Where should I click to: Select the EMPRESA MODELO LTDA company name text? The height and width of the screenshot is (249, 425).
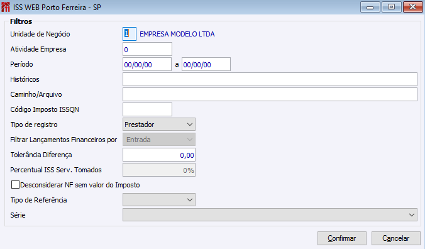pyautogui.click(x=177, y=34)
